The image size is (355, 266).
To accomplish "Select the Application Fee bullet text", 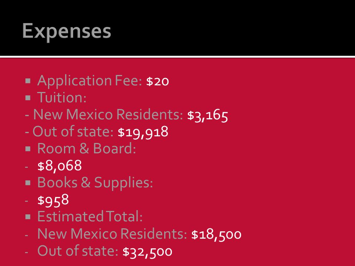I will click(x=89, y=81).
